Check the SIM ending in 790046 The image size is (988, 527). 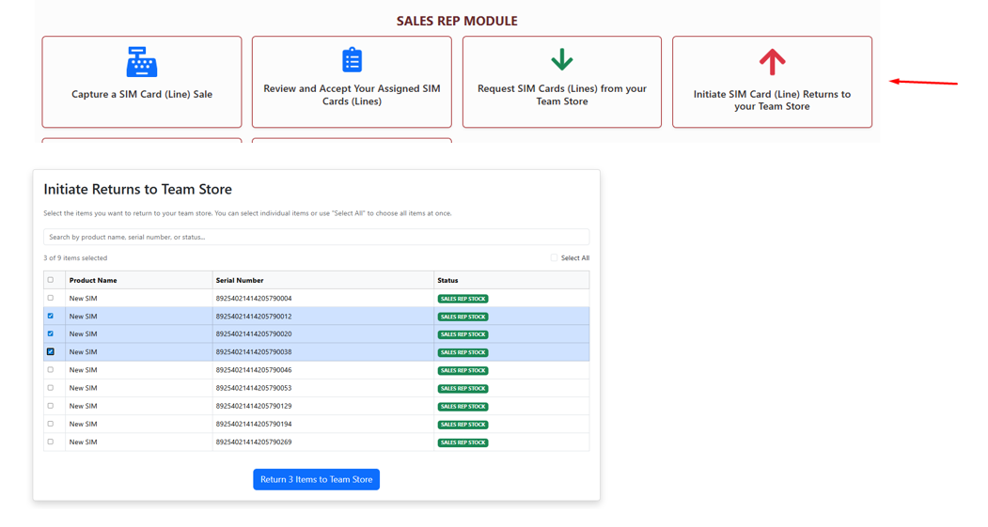point(51,370)
